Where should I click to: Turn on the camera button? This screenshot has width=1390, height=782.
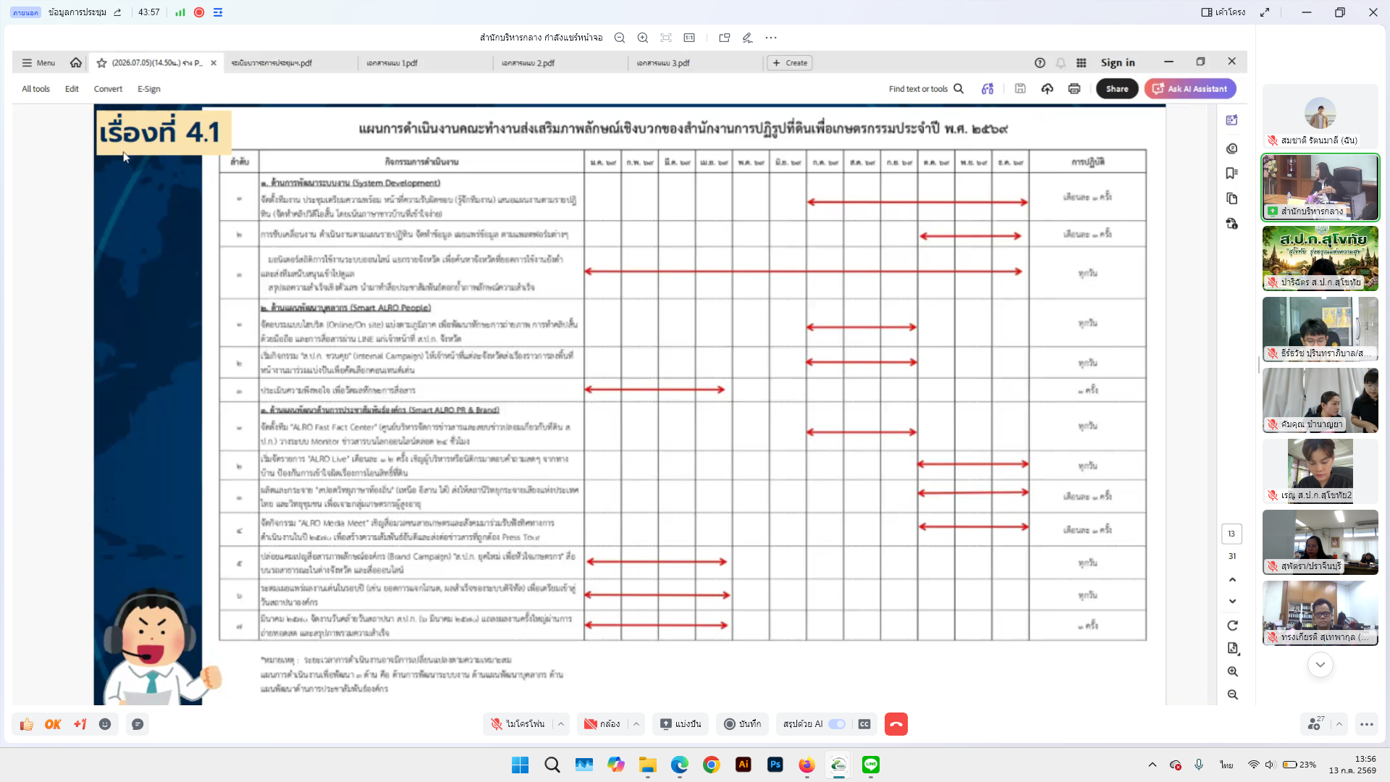click(x=602, y=724)
